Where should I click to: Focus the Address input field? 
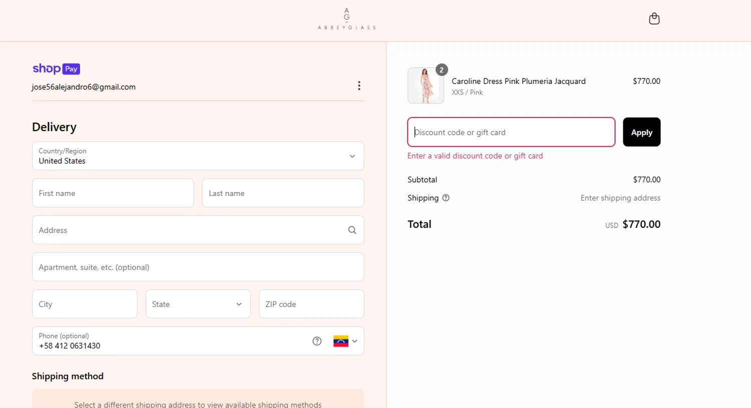coord(198,230)
